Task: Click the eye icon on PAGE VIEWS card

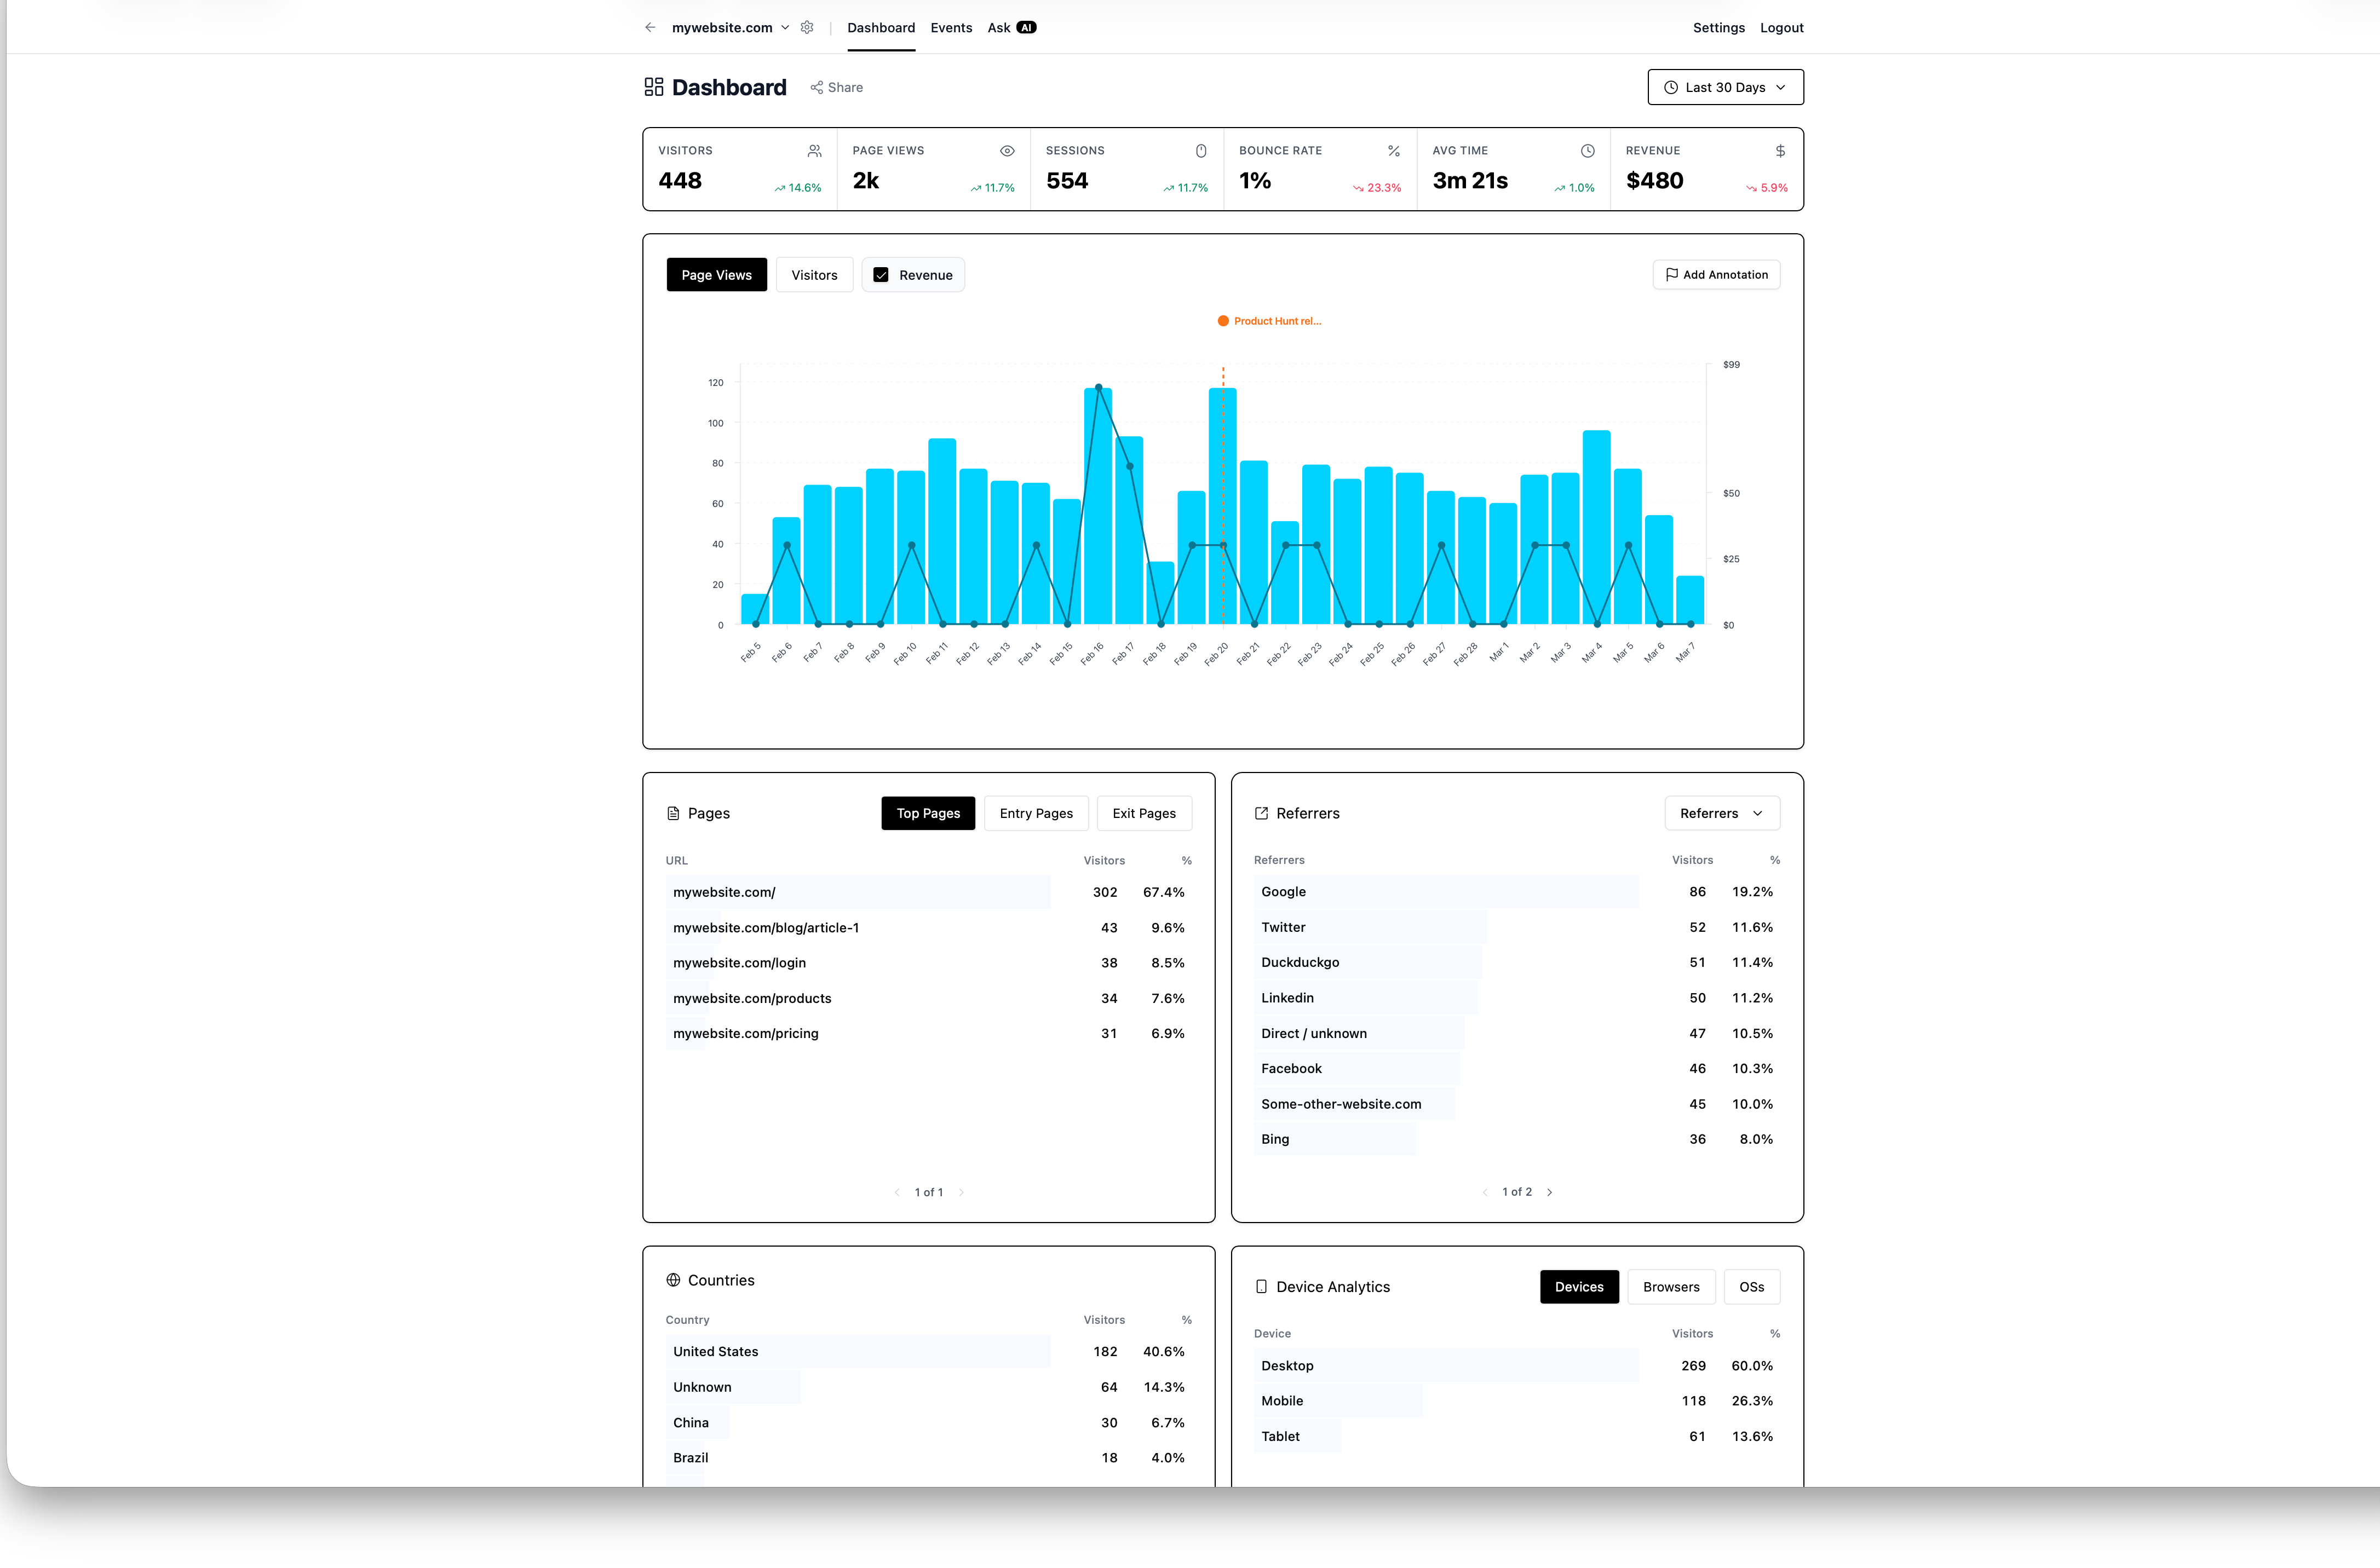Action: pyautogui.click(x=1007, y=150)
